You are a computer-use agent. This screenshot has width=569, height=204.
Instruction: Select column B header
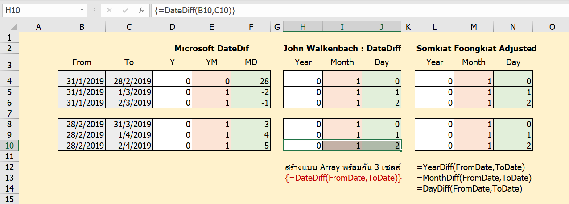coord(82,27)
